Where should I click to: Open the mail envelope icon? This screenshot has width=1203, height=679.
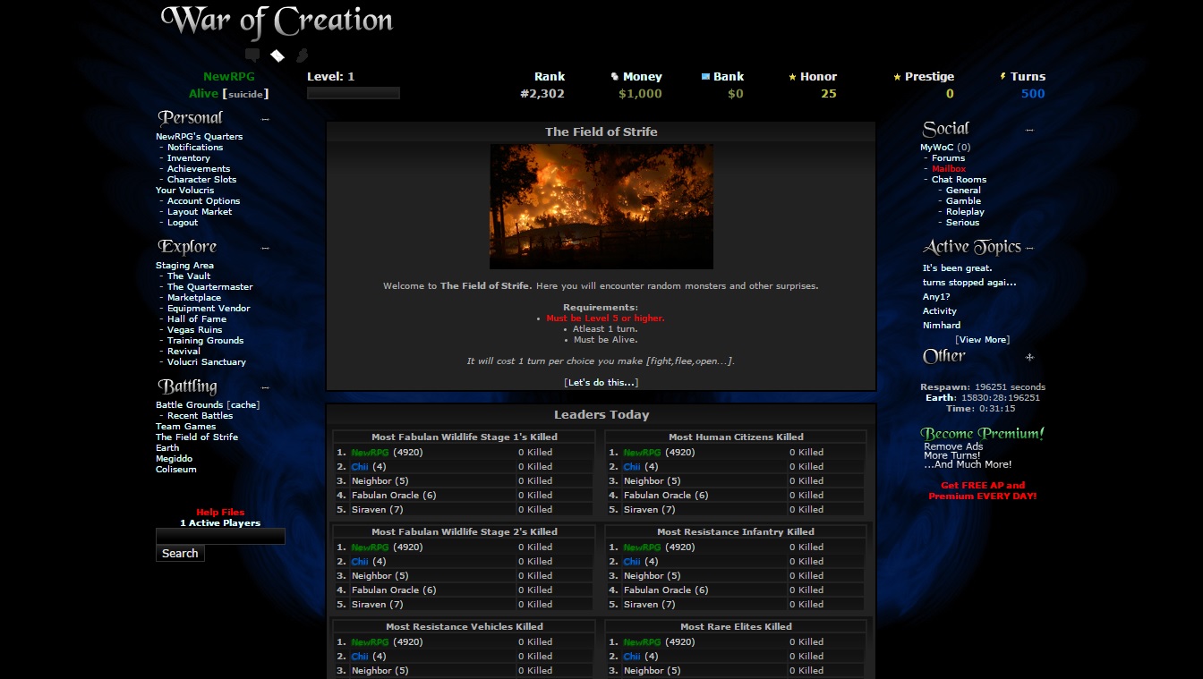pyautogui.click(x=277, y=55)
